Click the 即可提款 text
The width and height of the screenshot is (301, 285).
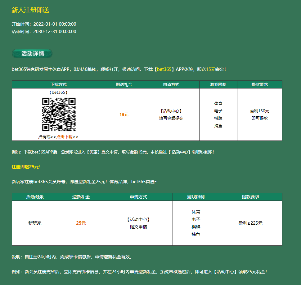coord(260,118)
